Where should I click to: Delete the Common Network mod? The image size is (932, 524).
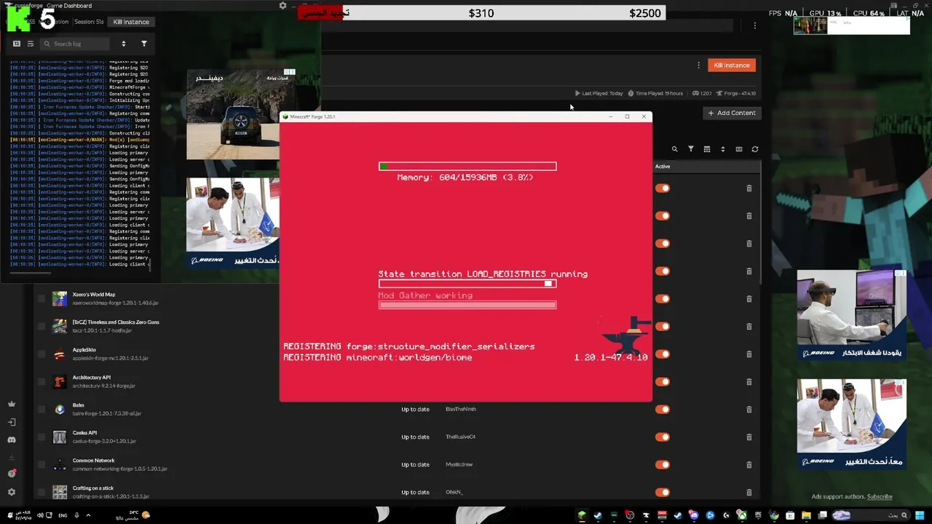pyautogui.click(x=749, y=464)
